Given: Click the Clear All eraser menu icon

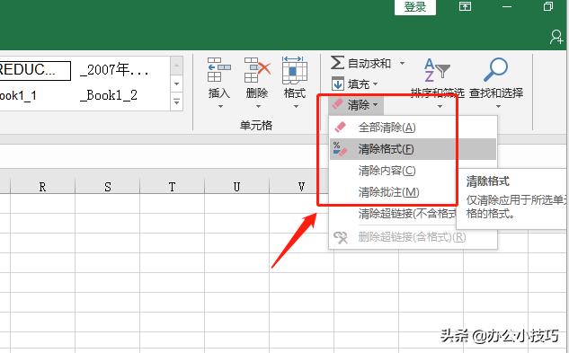Looking at the screenshot, I should click(341, 127).
